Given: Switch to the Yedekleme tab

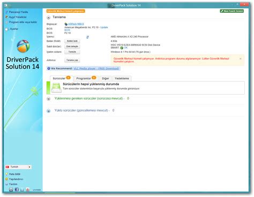Looking at the screenshot, I should tap(122, 78).
